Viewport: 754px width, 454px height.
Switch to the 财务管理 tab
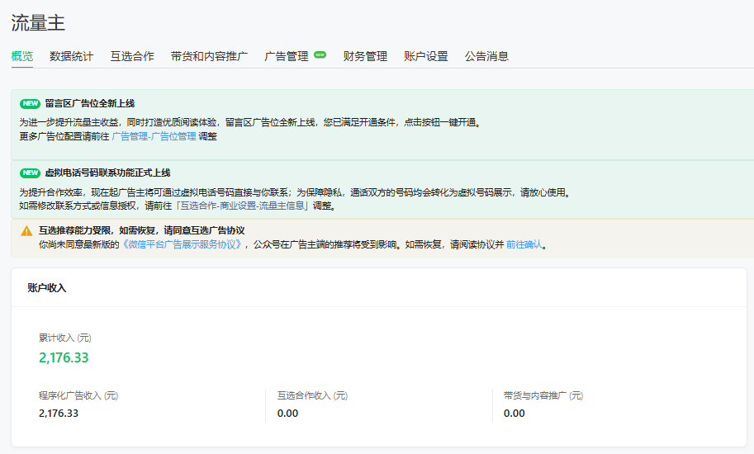365,56
